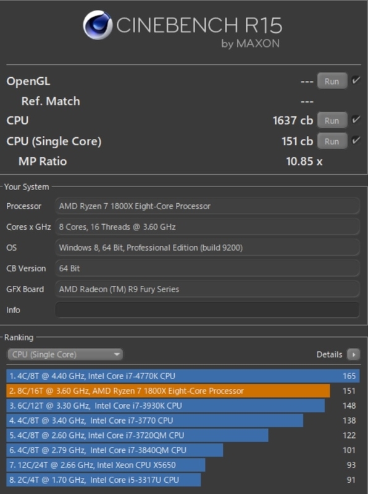Select the Intel Core i5-3317U ranking row
368x494 pixels.
pos(183,480)
